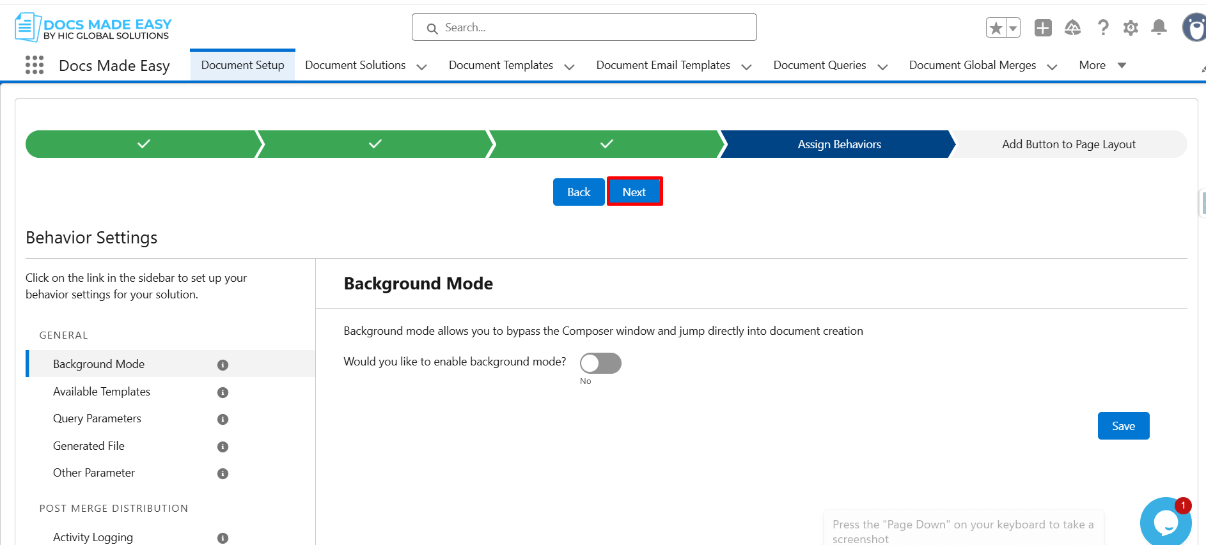Click the Next button
Image resolution: width=1206 pixels, height=545 pixels.
coord(634,192)
